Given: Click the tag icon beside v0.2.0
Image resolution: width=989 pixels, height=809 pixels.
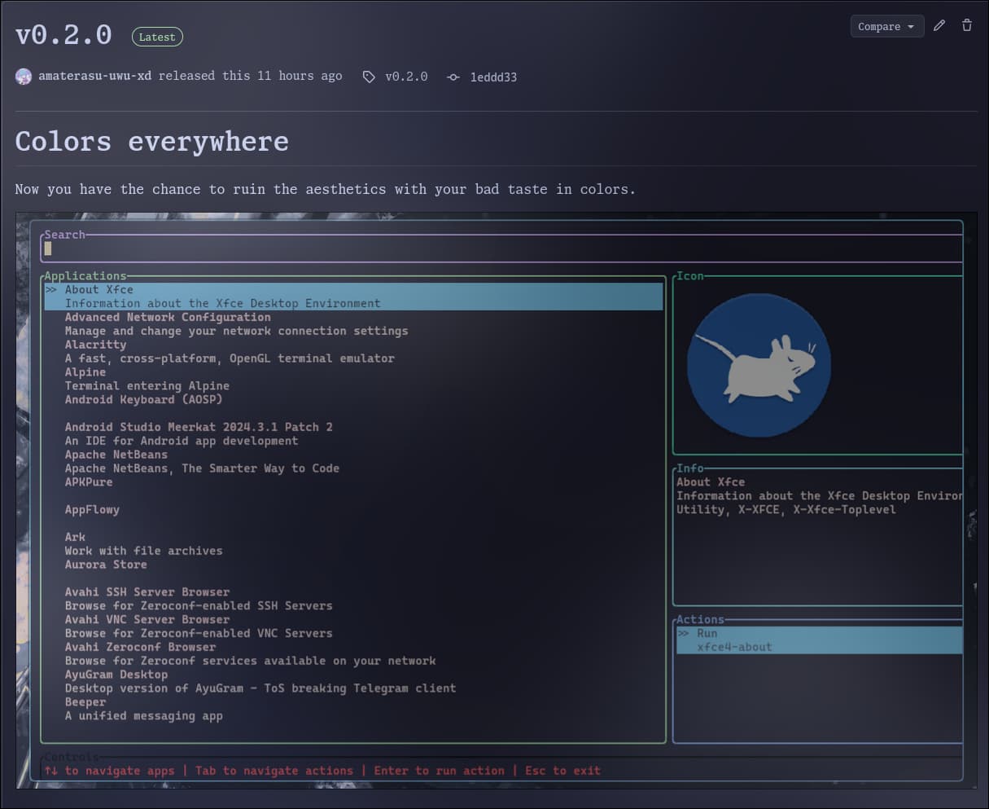Looking at the screenshot, I should [x=369, y=77].
